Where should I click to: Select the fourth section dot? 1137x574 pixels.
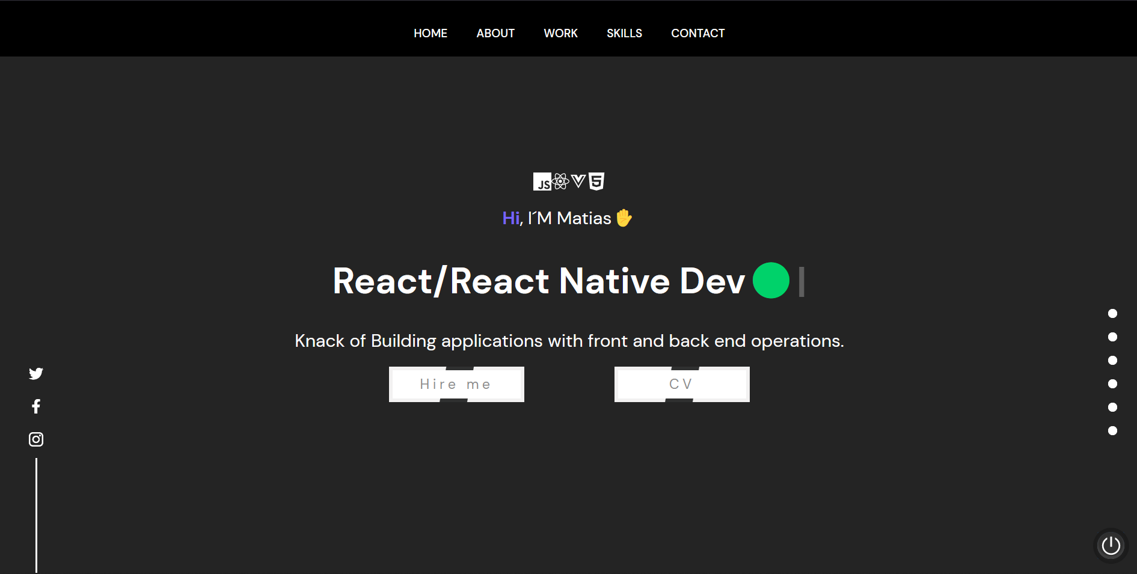pos(1112,384)
